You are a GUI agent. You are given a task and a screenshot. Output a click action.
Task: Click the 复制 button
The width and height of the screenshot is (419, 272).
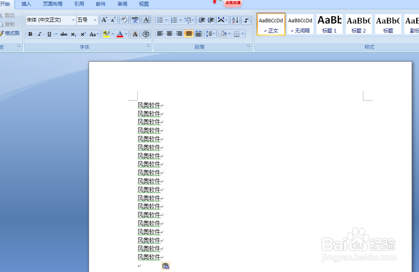coord(8,24)
